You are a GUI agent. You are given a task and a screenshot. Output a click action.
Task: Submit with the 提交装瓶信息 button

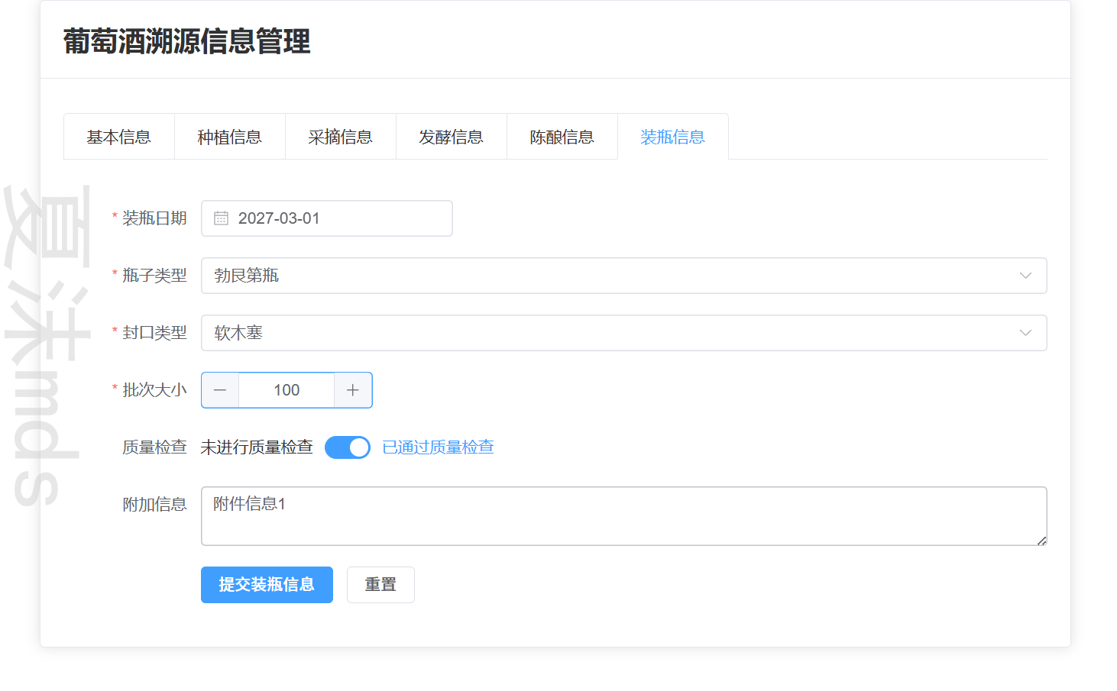[267, 585]
